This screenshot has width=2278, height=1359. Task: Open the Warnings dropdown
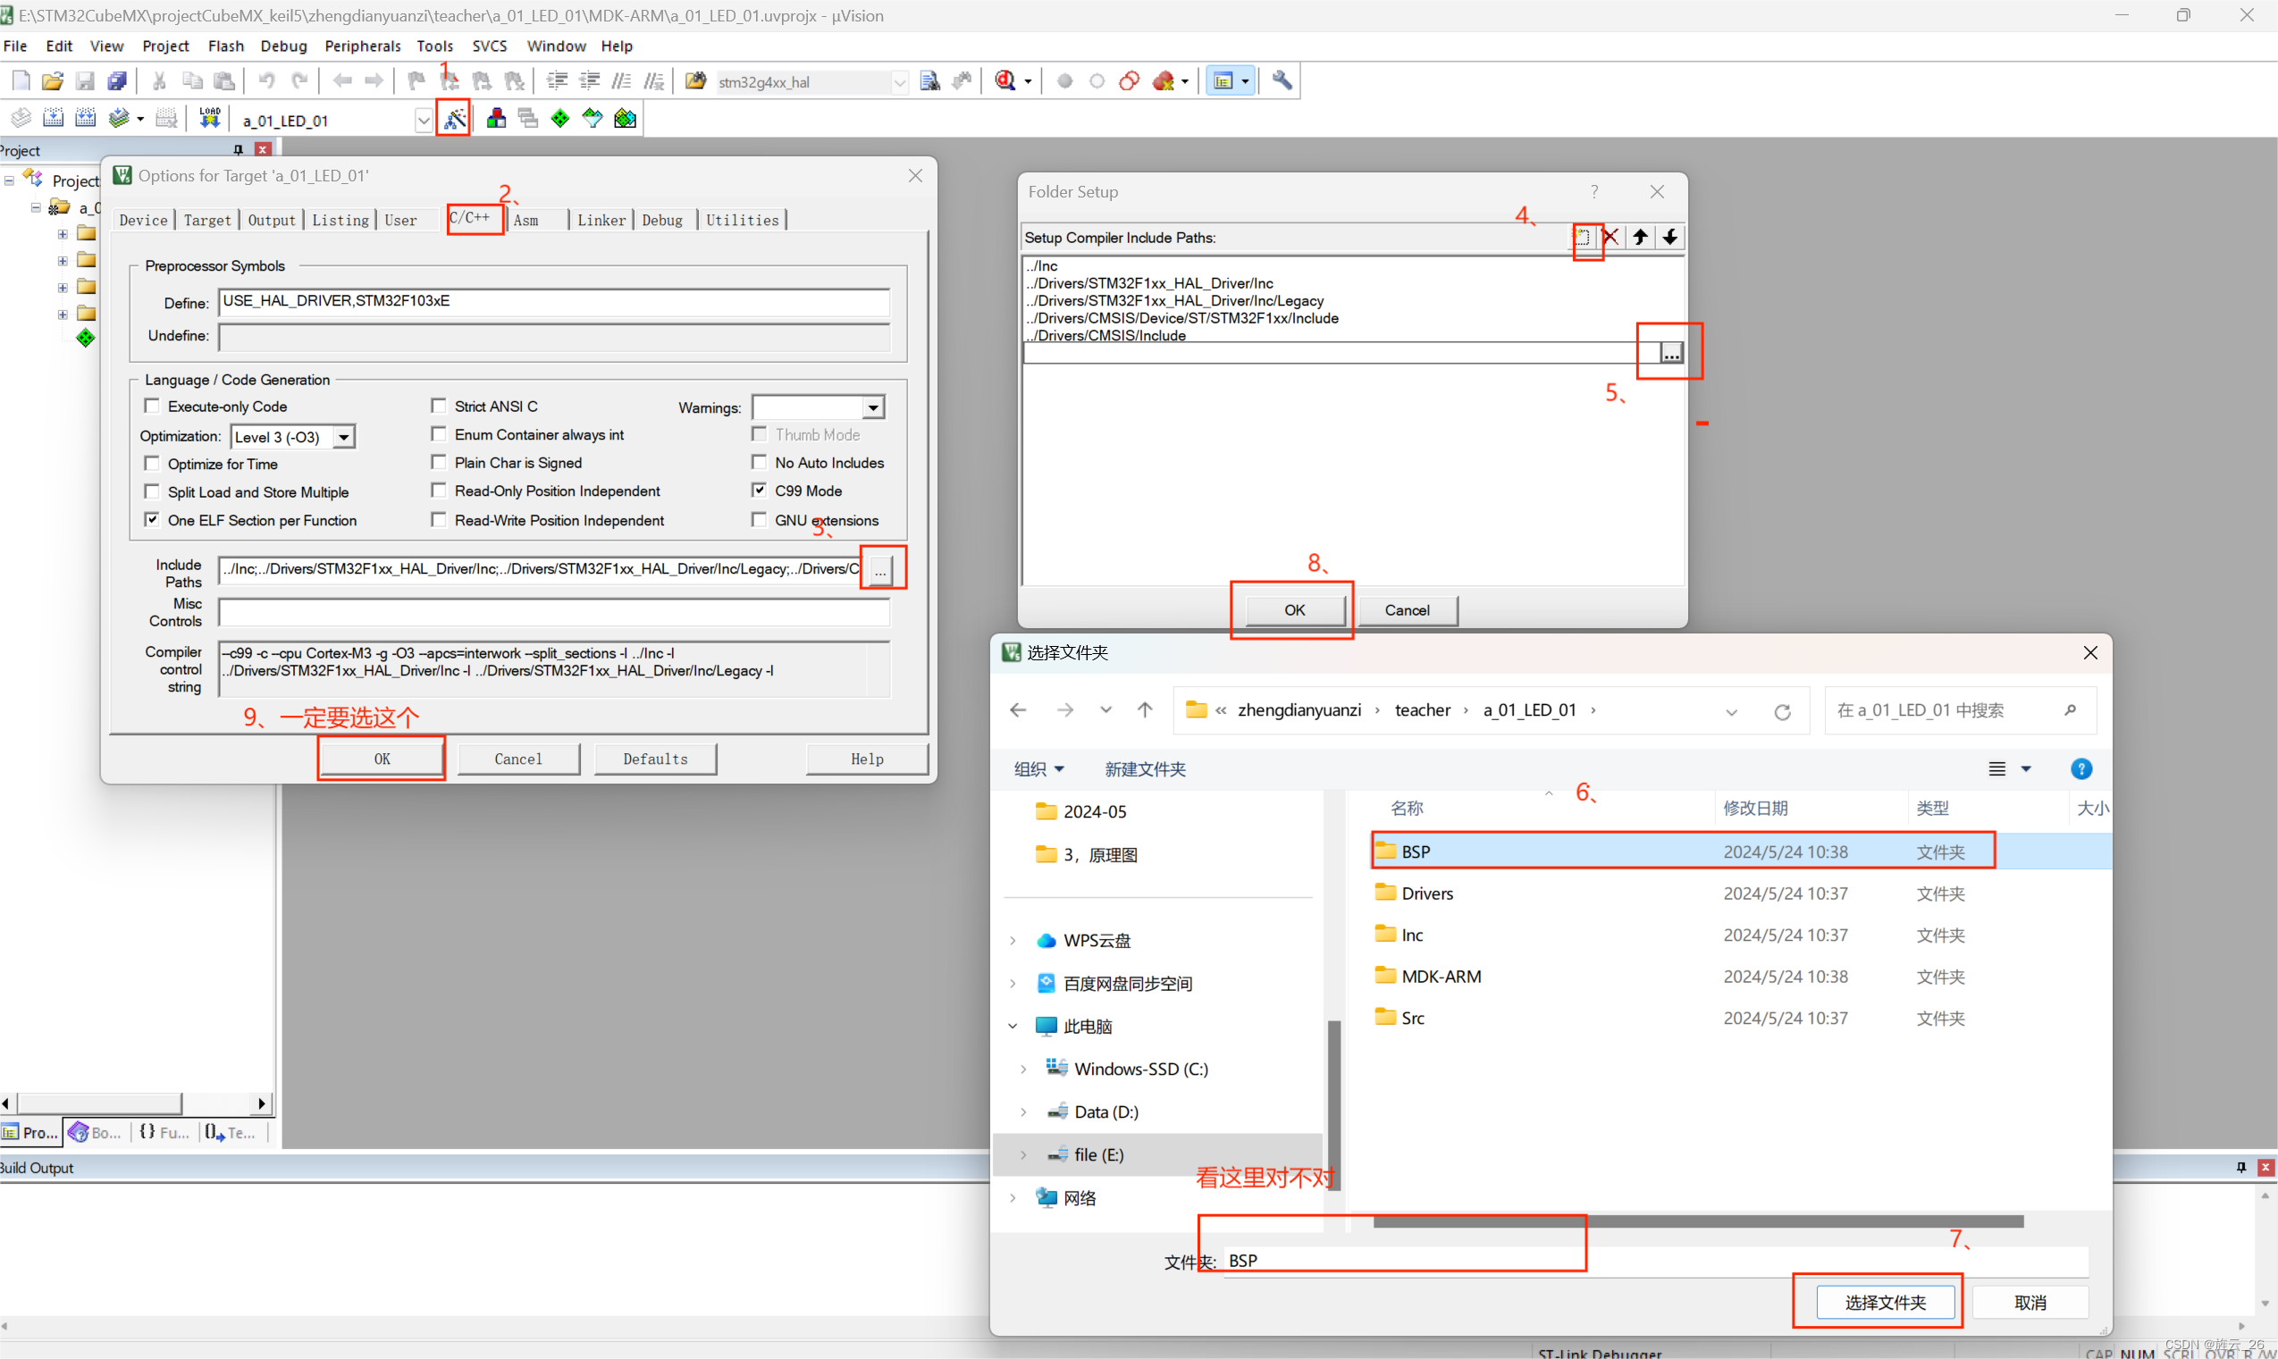pos(873,407)
